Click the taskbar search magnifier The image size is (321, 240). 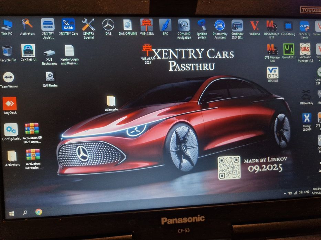(25, 213)
